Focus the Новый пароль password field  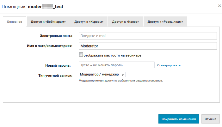coord(116,65)
